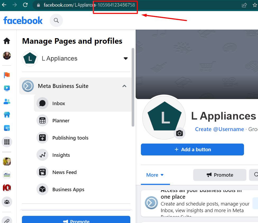
Task: Click the large L Appliances profile picture
Action: click(164, 117)
